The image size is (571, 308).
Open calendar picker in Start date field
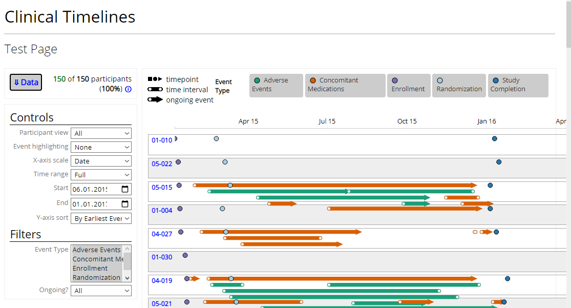click(125, 189)
